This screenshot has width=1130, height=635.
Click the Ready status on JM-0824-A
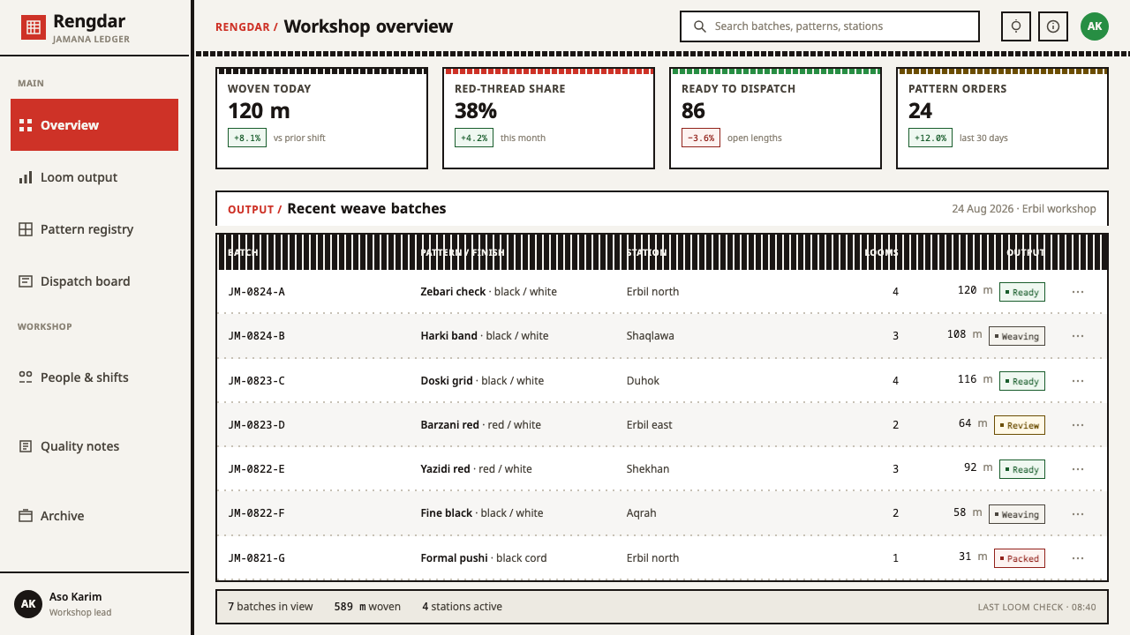(1022, 292)
